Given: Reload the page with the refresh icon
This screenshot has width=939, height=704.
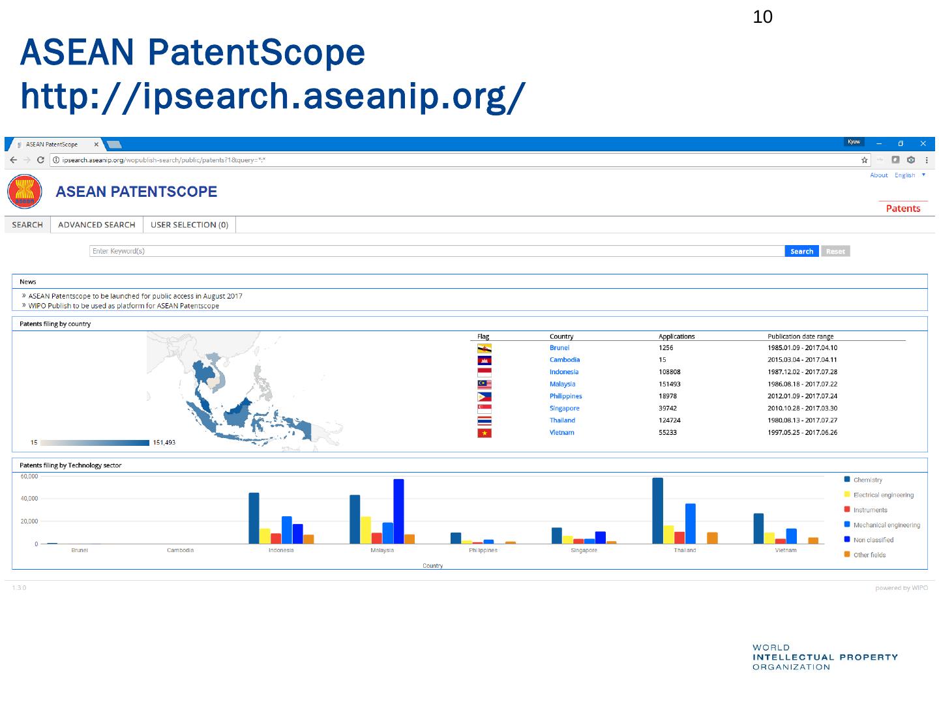Looking at the screenshot, I should (40, 160).
